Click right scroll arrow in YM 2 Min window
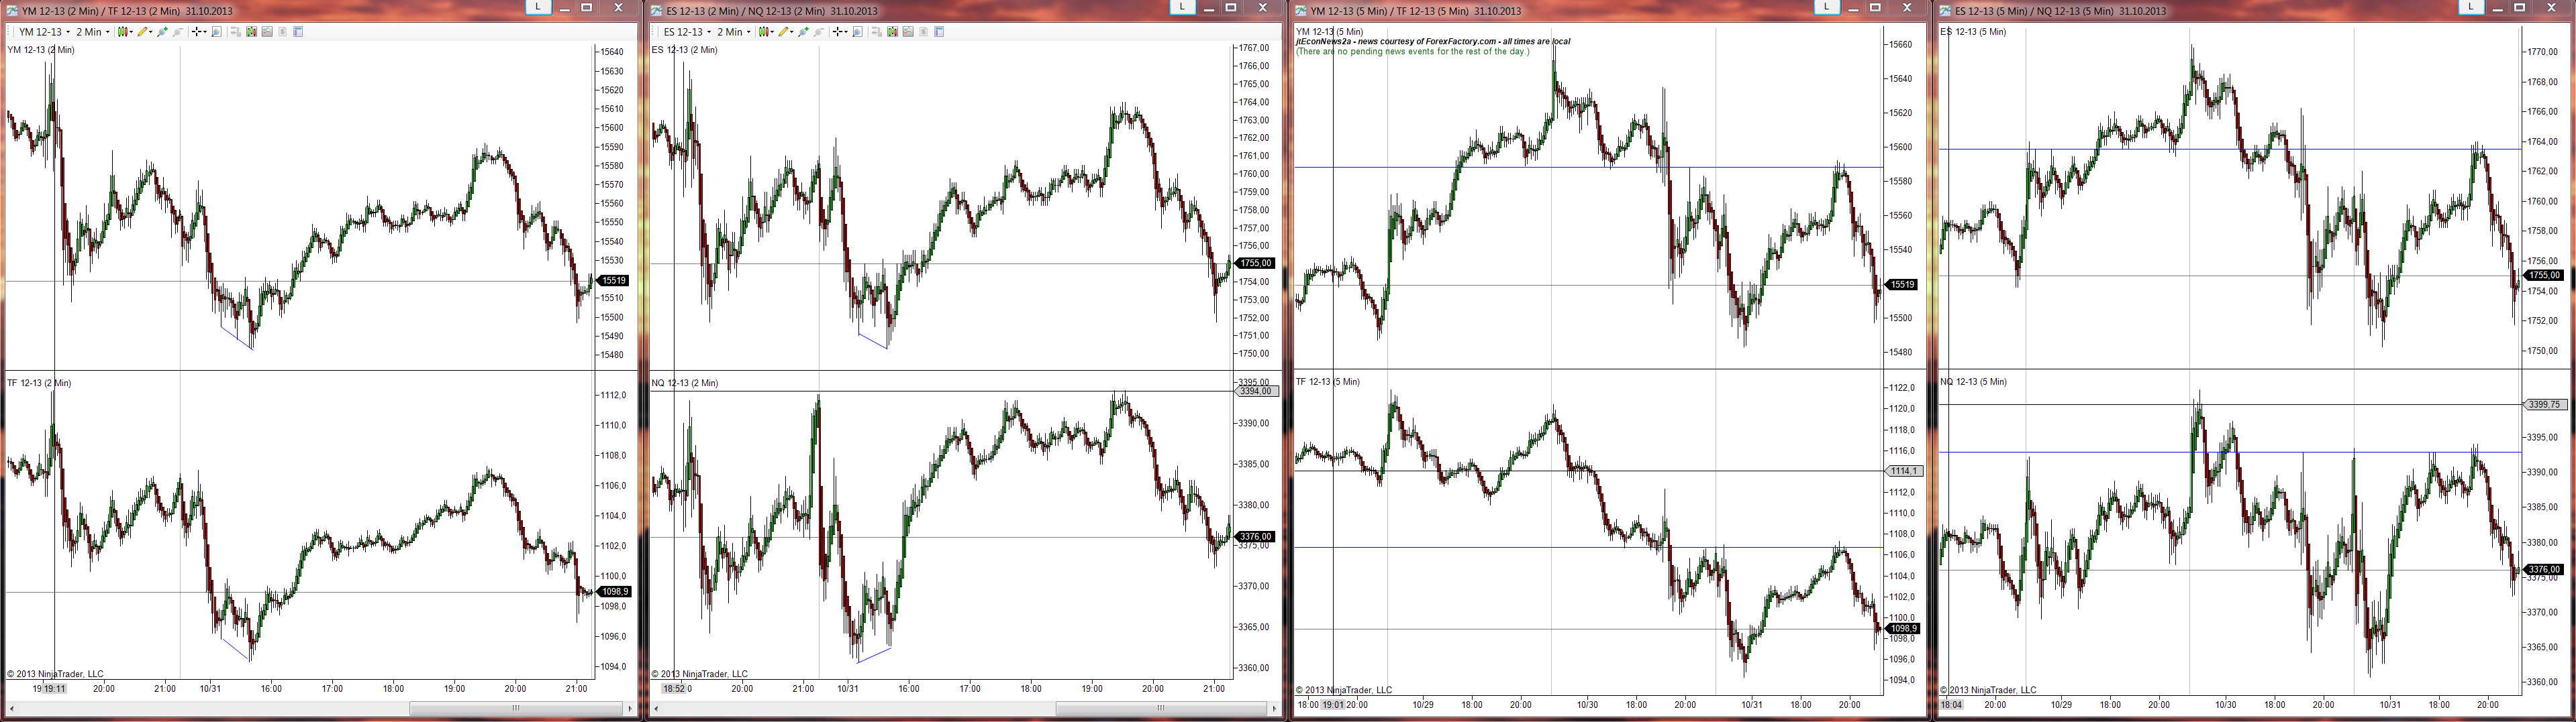Screen dimensions: 2576x722 click(x=630, y=708)
